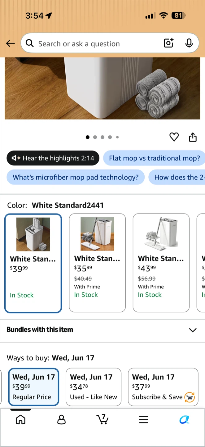Add item to wish list heart
This screenshot has height=447, width=205.
coord(174,137)
